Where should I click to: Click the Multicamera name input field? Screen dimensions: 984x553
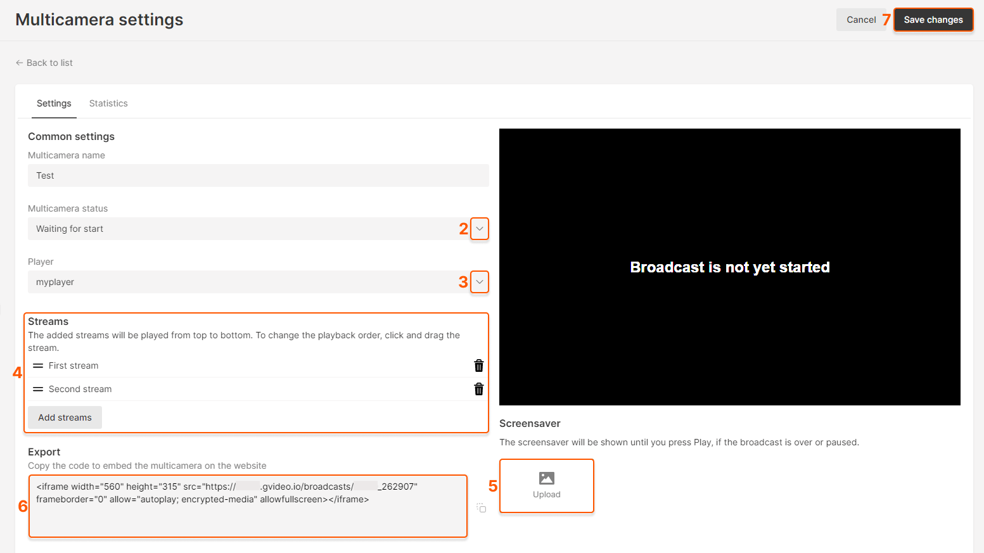click(259, 175)
